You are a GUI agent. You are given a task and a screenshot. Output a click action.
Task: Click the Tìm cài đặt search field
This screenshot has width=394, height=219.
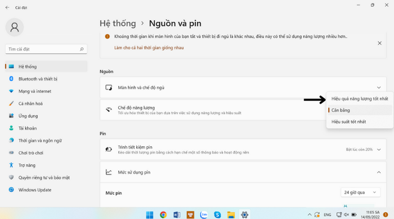46,49
